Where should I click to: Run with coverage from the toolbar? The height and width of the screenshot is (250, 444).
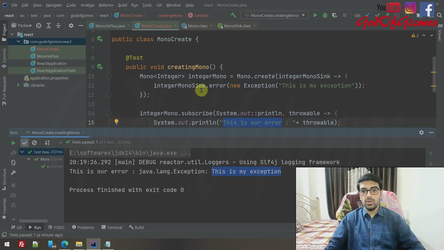pos(334,15)
